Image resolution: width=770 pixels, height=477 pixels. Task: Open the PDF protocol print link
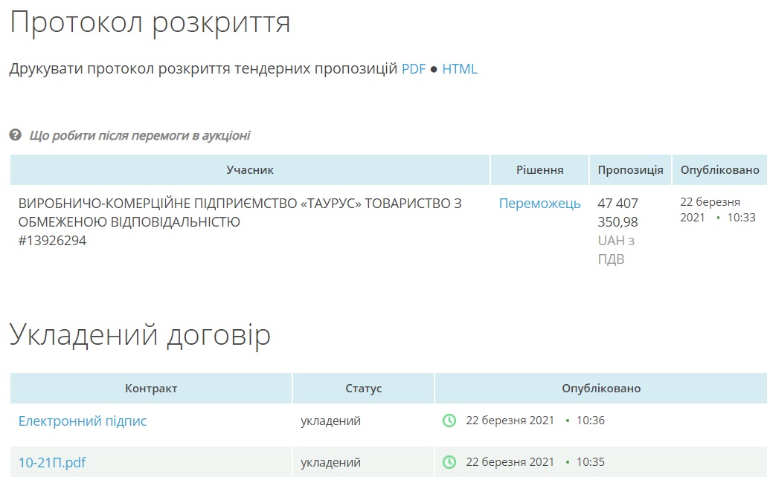coord(414,68)
